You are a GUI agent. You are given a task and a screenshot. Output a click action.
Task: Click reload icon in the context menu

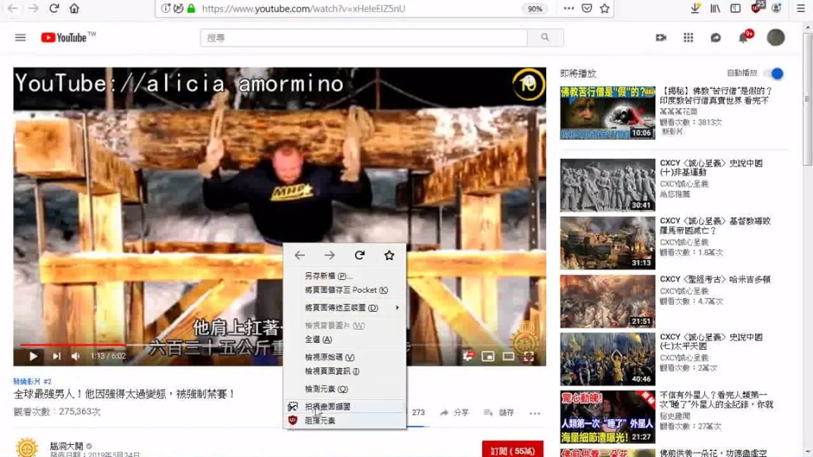coord(359,255)
